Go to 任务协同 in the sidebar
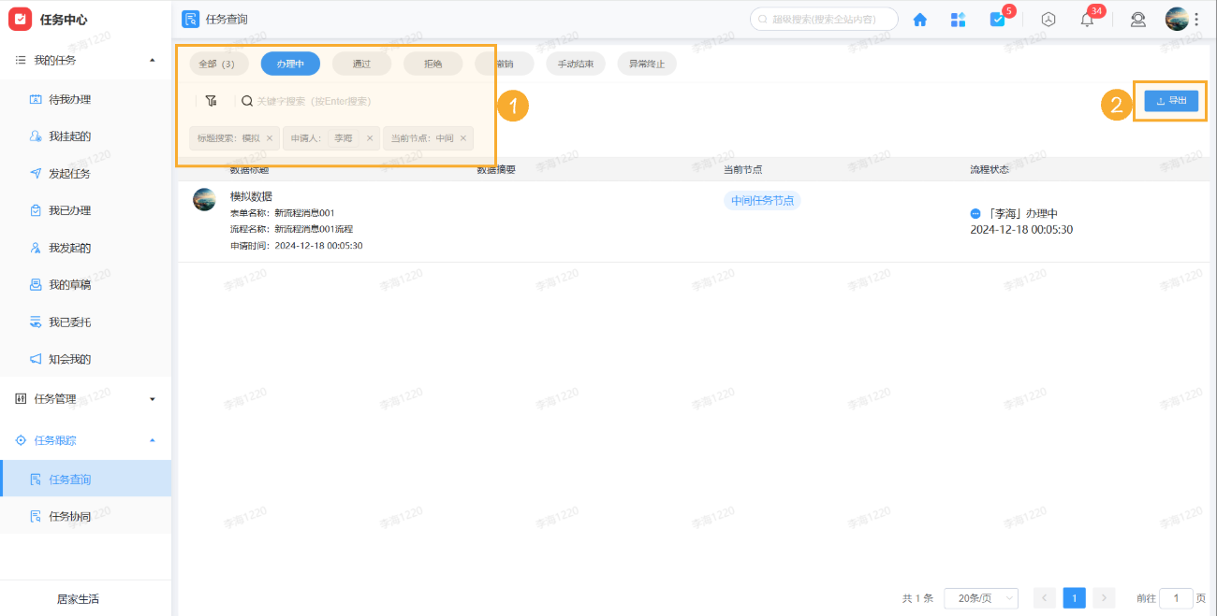The width and height of the screenshot is (1217, 616). (69, 516)
